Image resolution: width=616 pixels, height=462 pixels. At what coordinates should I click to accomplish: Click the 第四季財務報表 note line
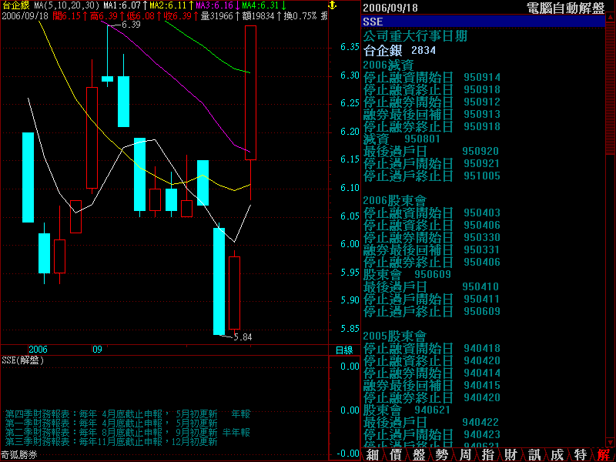[x=128, y=414]
